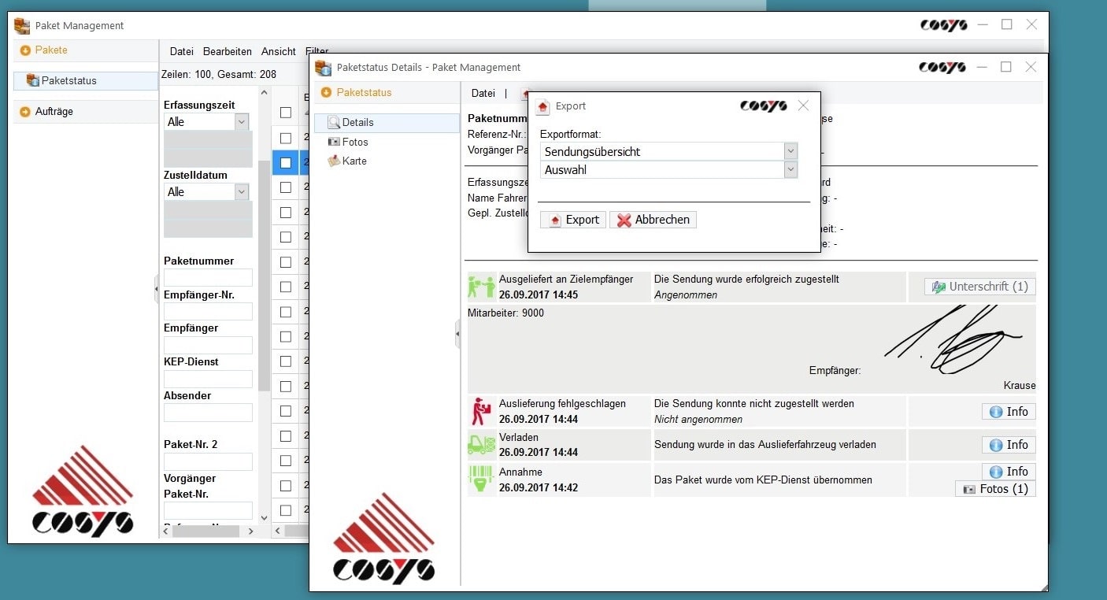
Task: Click the green 'Ausgeliefert an Zielempfänger' status icon
Action: pos(481,287)
